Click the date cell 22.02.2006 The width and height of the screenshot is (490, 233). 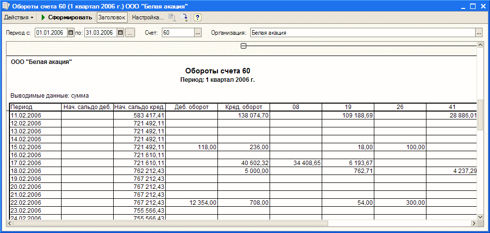coord(35,203)
